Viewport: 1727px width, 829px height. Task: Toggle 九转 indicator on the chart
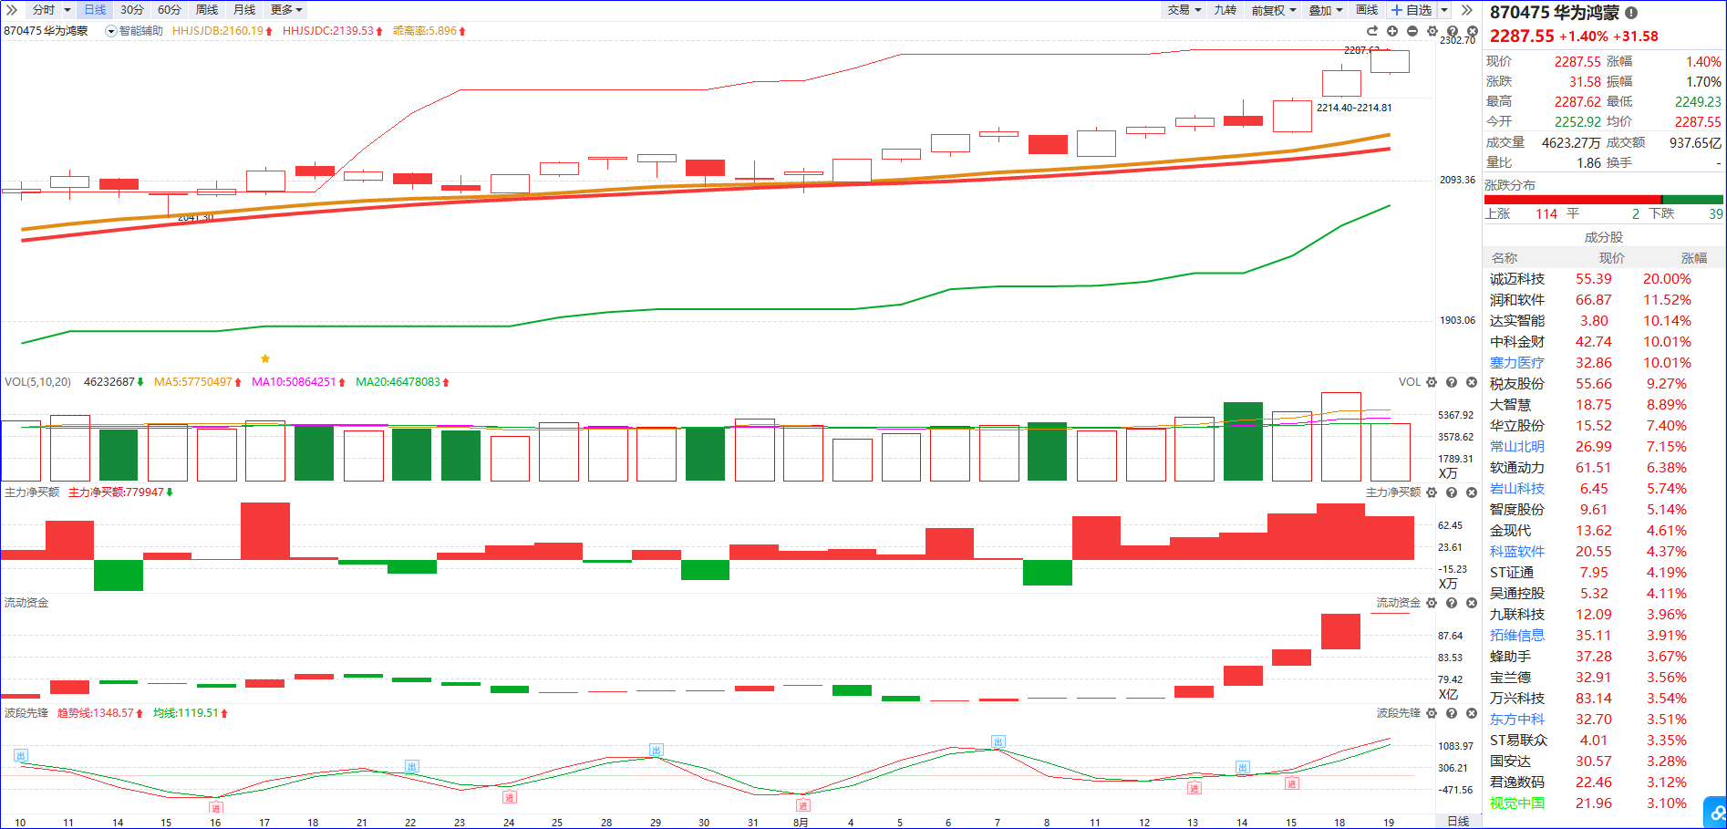pyautogui.click(x=1225, y=10)
